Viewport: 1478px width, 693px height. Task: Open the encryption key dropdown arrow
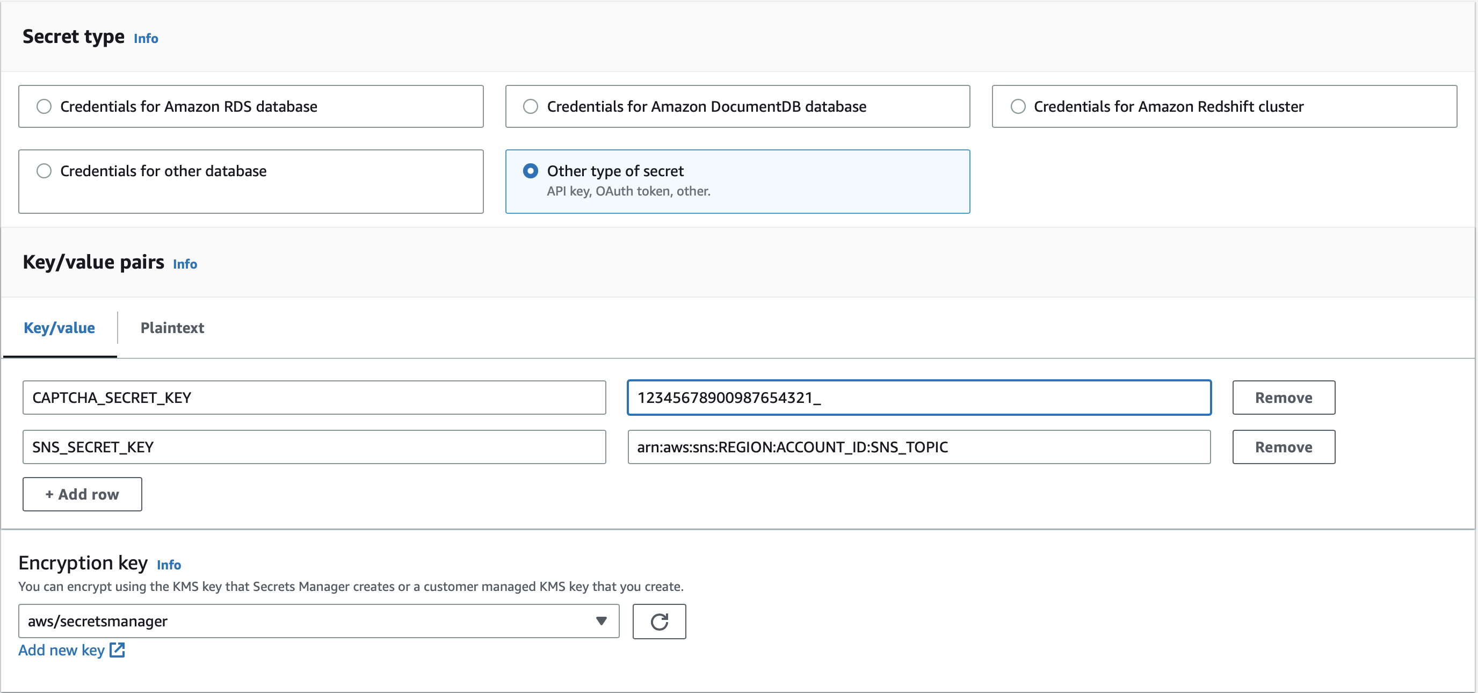(601, 620)
